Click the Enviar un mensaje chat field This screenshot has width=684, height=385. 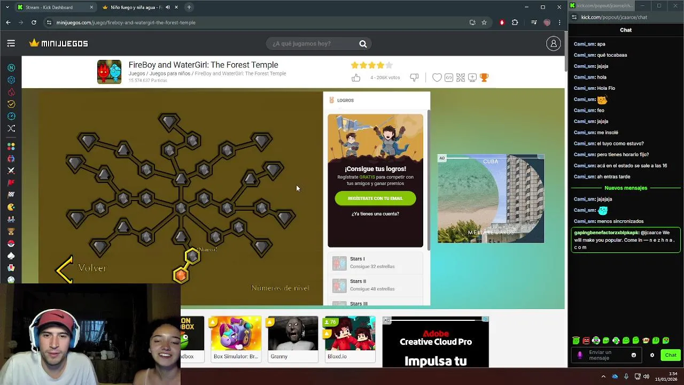(607, 355)
